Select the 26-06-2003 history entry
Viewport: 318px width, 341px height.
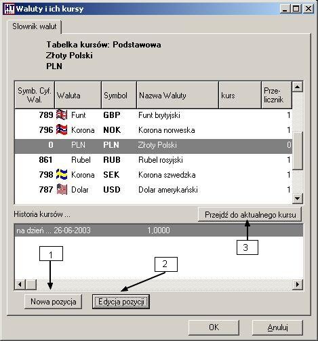coord(159,230)
